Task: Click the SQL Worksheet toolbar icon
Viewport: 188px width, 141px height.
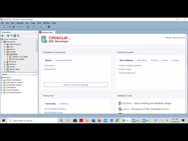Action: tap(41, 27)
